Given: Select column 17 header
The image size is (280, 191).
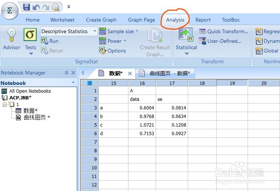Looking at the screenshot, I should pyautogui.click(x=172, y=83).
